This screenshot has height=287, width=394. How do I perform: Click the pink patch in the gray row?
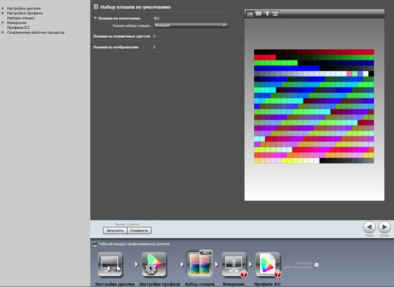349,74
